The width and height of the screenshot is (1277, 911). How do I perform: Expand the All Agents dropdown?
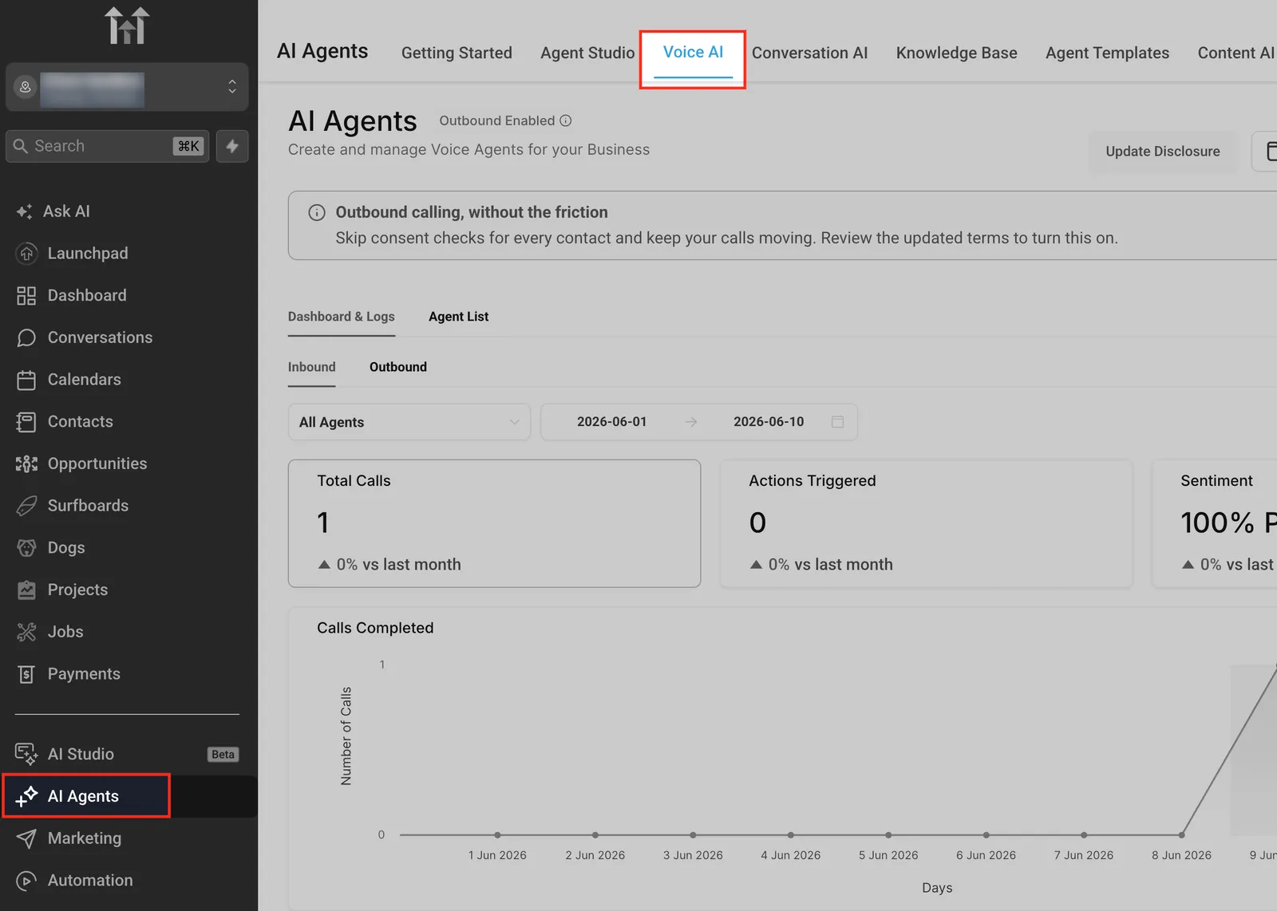click(x=409, y=422)
